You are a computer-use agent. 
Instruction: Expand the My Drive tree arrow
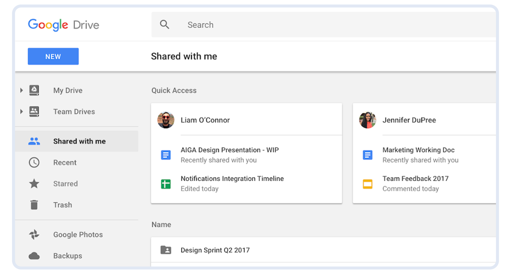[x=22, y=90]
